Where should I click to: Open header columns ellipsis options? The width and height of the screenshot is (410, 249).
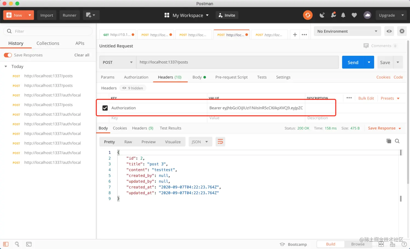coord(349,98)
